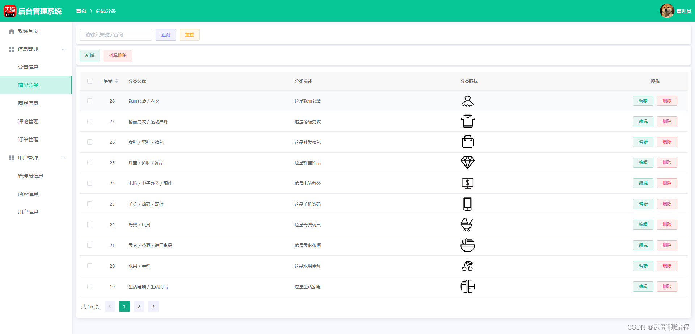
Task: Click the dress icon for 靓丽女装 row
Action: click(x=467, y=100)
